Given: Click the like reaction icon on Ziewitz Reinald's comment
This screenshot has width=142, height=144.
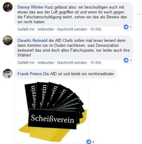Looking at the screenshot, I should click(126, 60).
